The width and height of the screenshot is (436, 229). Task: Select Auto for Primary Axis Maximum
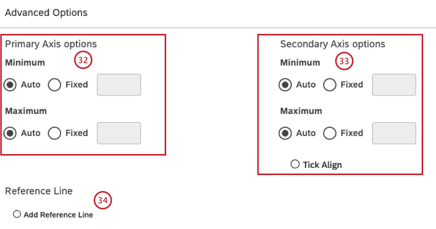10,133
